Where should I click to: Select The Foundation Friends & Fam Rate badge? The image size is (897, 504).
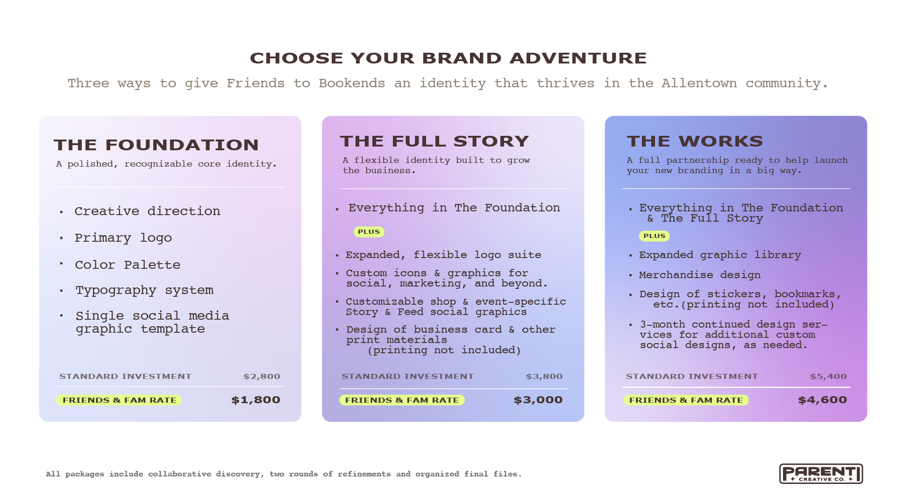119,400
